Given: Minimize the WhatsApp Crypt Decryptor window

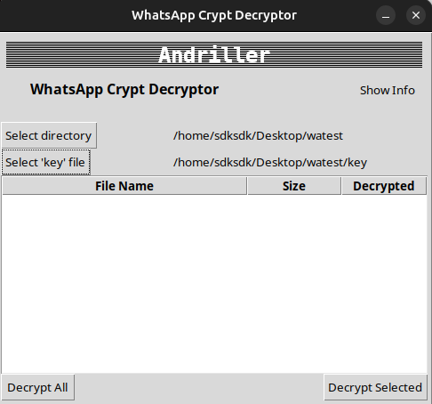Looking at the screenshot, I should pos(386,15).
